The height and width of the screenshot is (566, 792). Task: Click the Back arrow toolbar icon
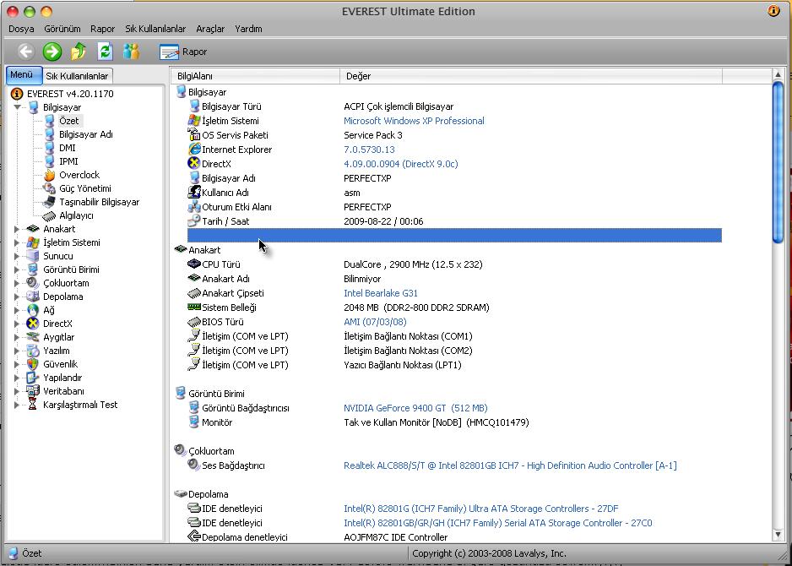click(x=26, y=52)
